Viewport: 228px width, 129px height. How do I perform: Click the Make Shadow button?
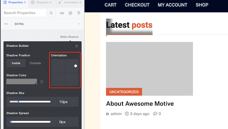coord(69,37)
